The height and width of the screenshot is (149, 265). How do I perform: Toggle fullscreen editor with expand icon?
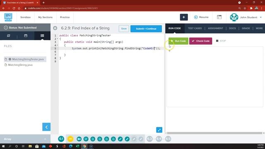pos(159,130)
